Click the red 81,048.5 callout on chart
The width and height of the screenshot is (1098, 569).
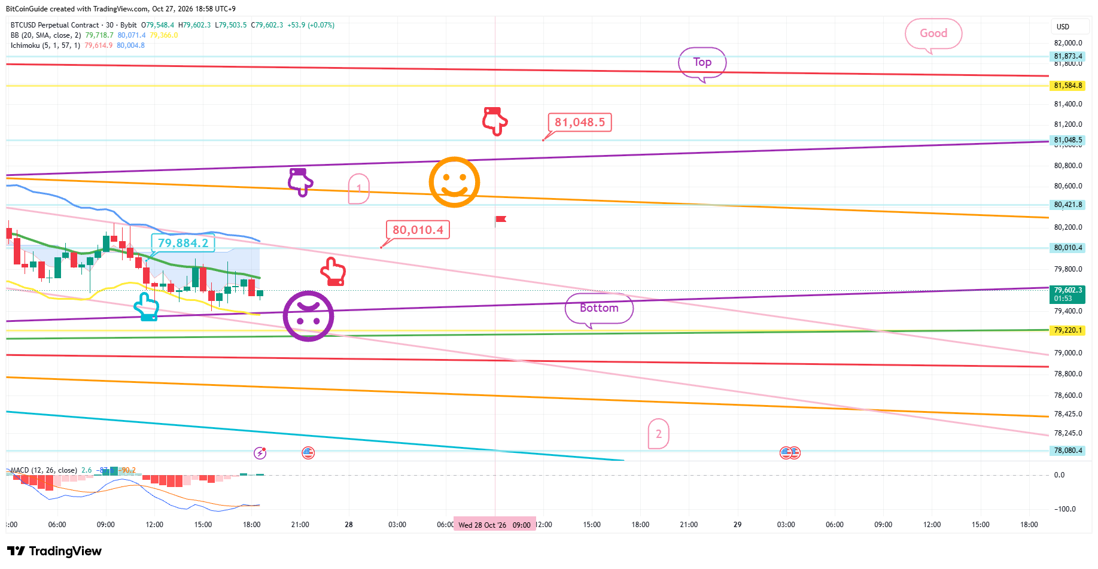(579, 123)
